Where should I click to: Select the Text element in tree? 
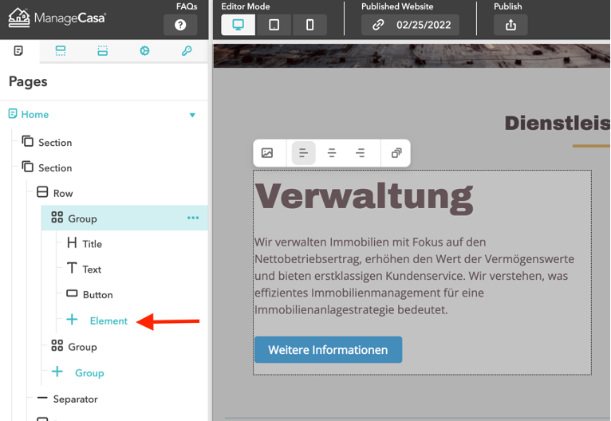[x=92, y=270]
